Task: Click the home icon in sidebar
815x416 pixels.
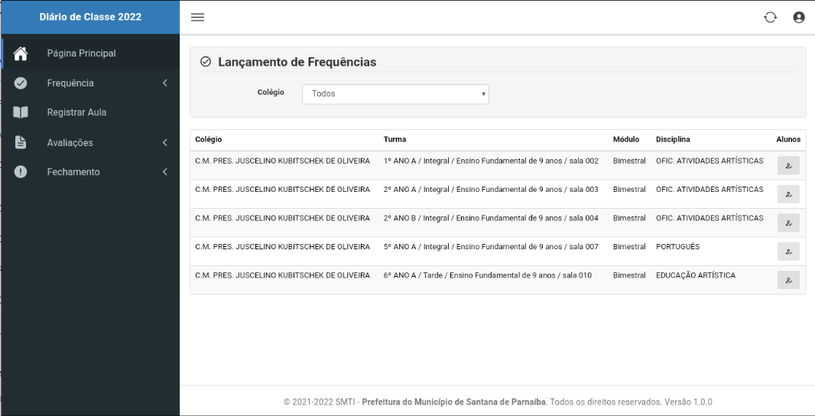Action: (x=21, y=53)
